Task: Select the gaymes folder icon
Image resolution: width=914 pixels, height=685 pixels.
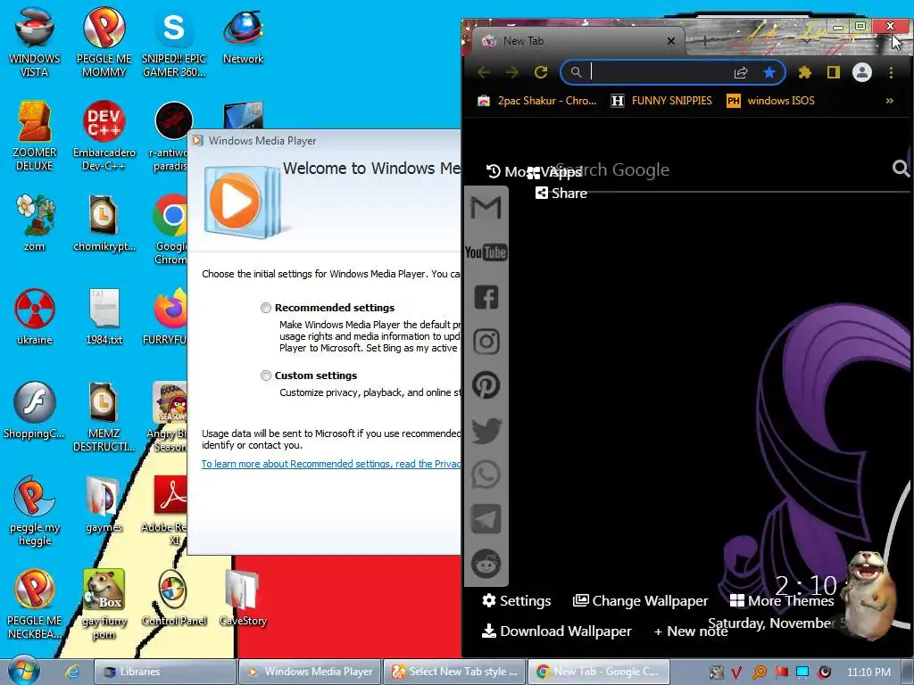Action: pyautogui.click(x=104, y=505)
